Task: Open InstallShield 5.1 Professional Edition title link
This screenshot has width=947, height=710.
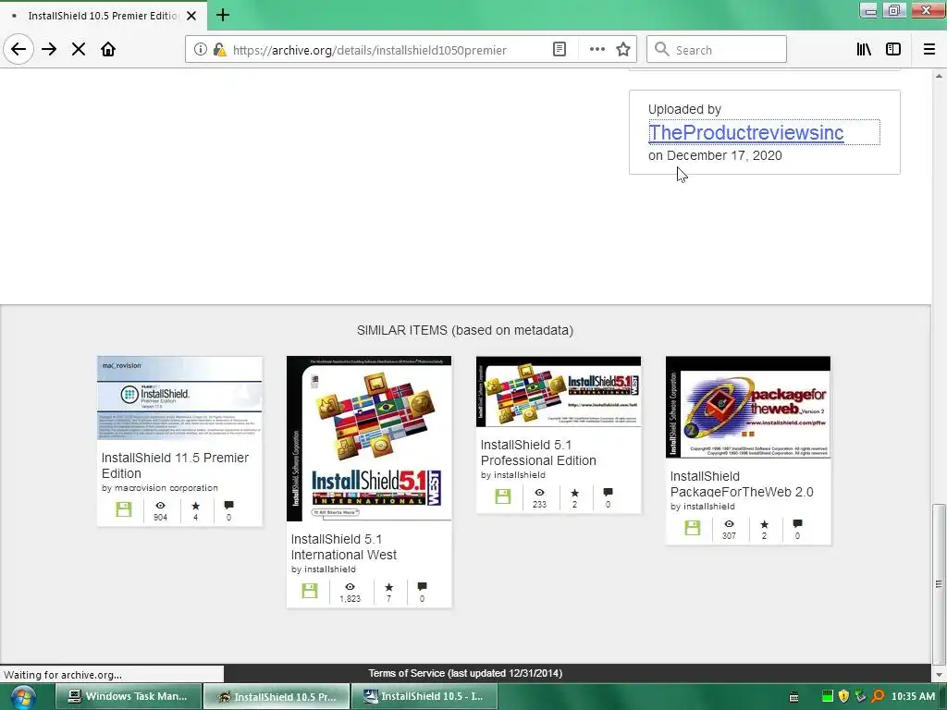Action: [539, 453]
